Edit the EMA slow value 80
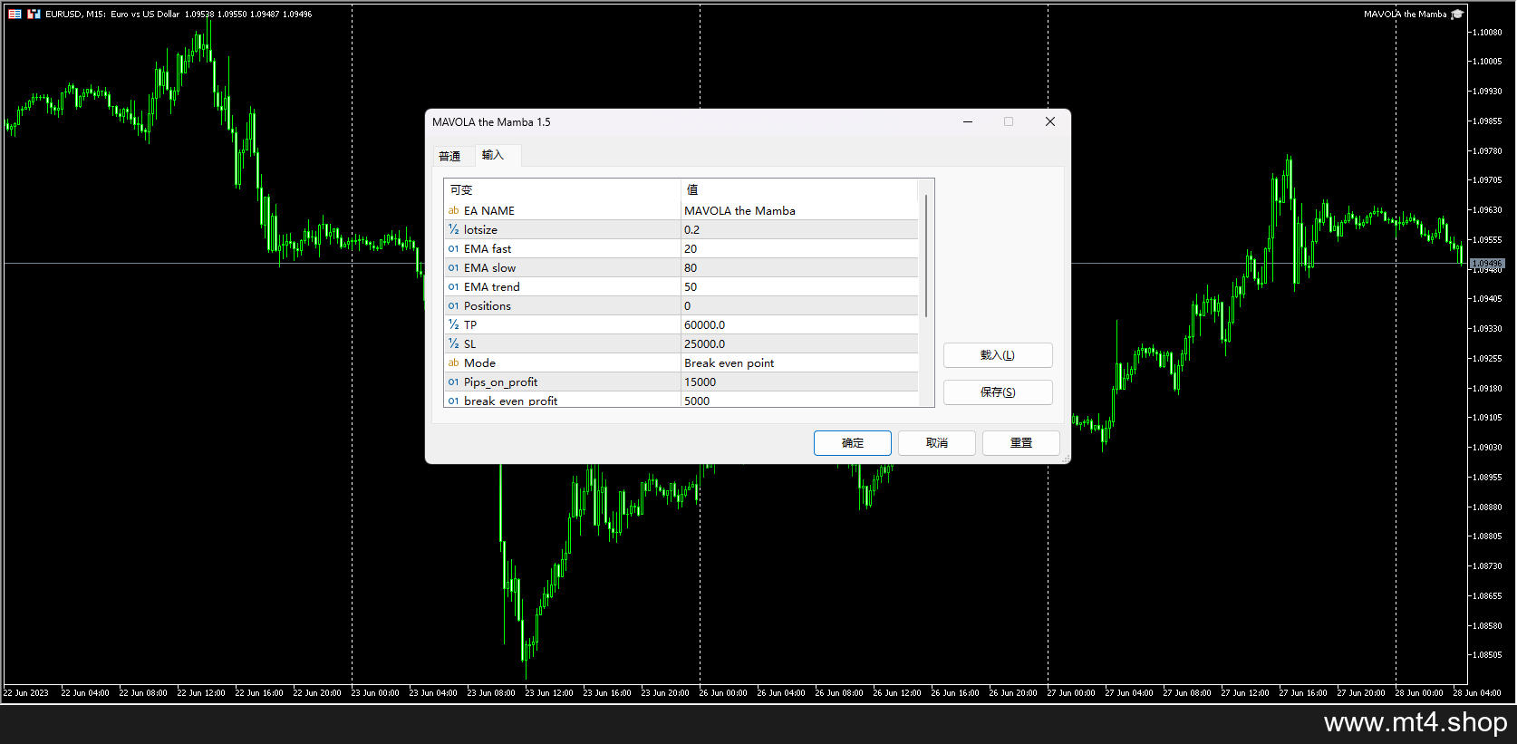1517x744 pixels. (799, 268)
